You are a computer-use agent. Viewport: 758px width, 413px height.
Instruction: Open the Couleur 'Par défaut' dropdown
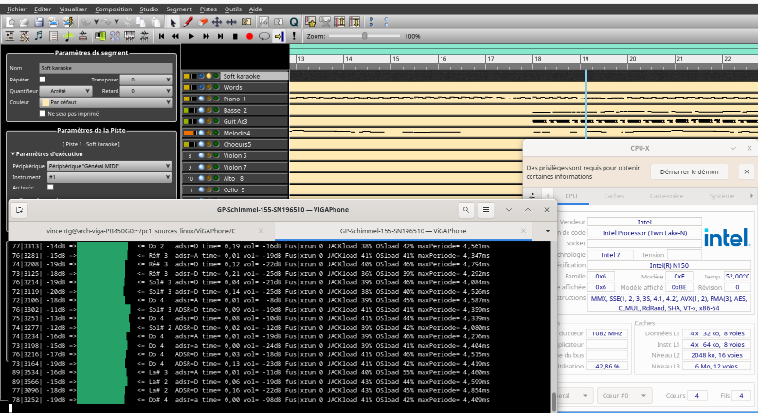[106, 101]
